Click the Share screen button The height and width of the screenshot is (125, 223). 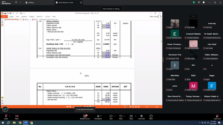(x=131, y=117)
